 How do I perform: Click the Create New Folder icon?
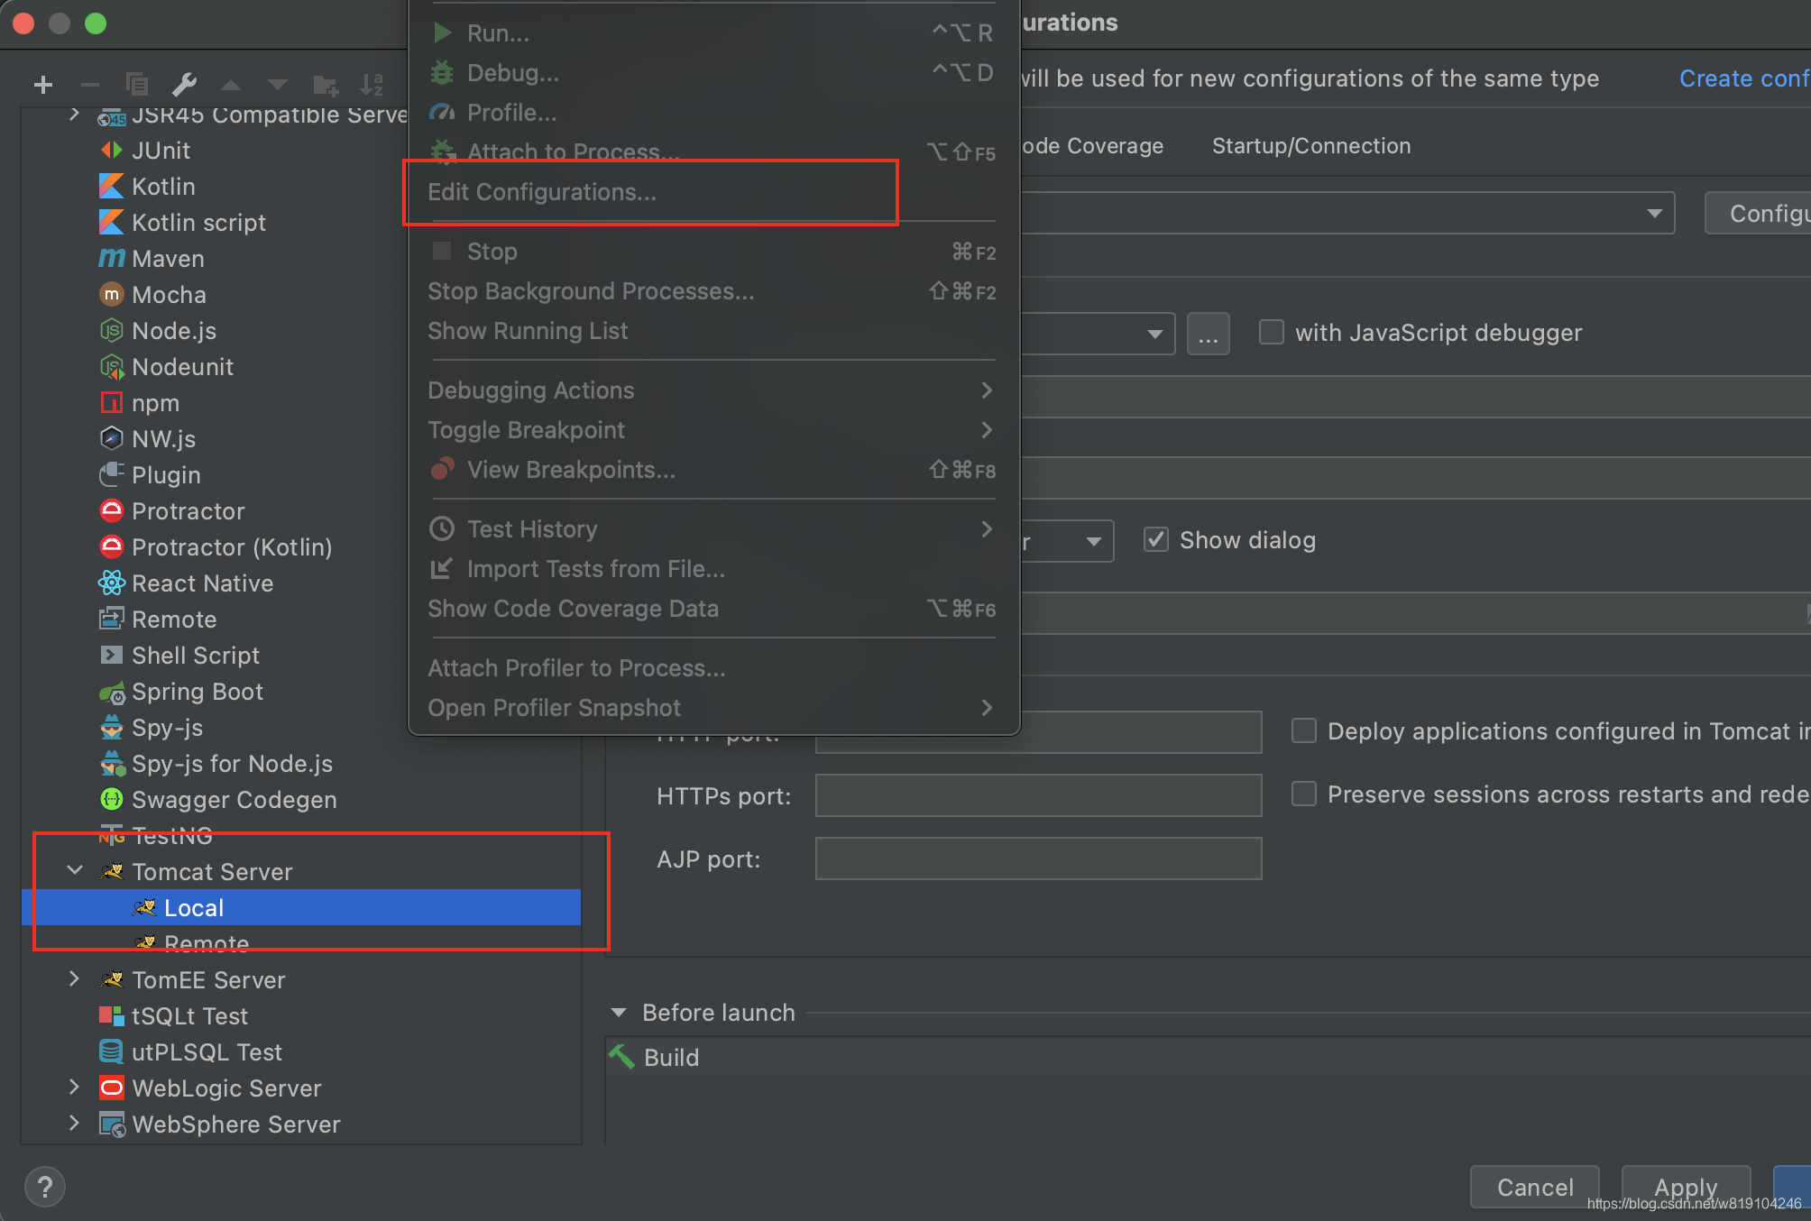[x=326, y=85]
